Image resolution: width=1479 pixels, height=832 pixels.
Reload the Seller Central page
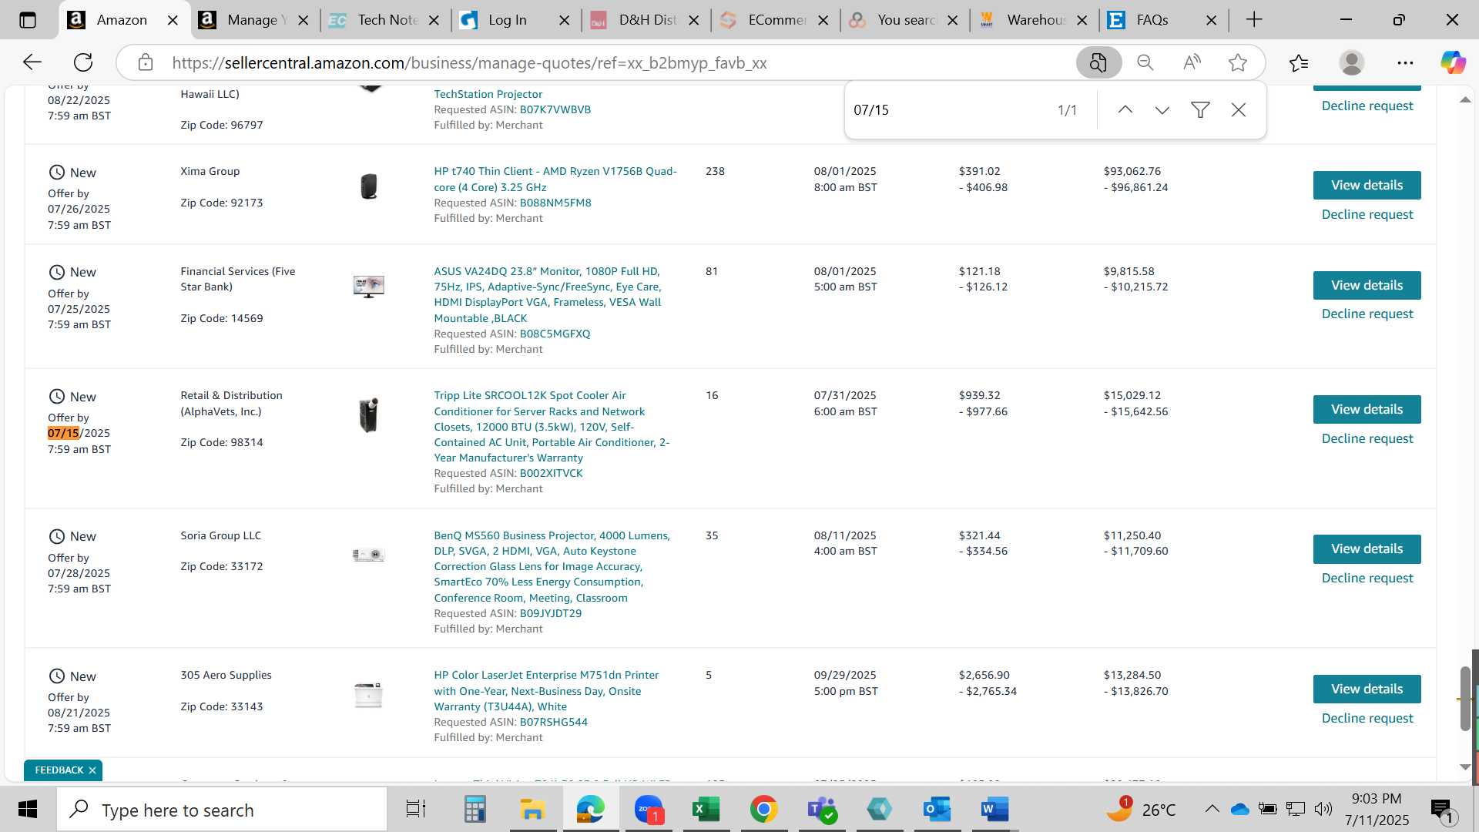coord(83,62)
